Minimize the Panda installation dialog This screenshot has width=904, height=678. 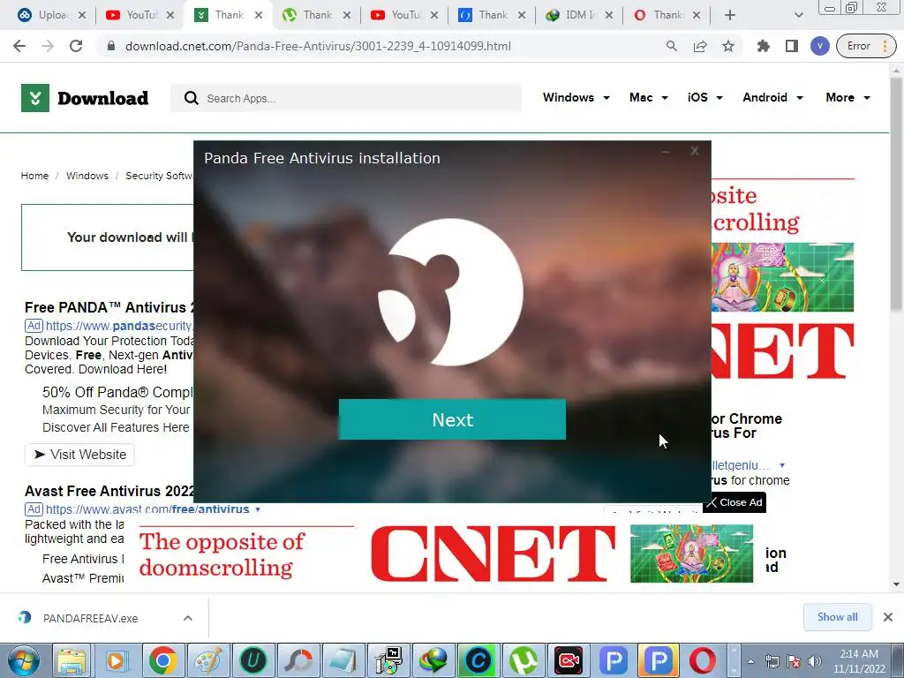(666, 152)
